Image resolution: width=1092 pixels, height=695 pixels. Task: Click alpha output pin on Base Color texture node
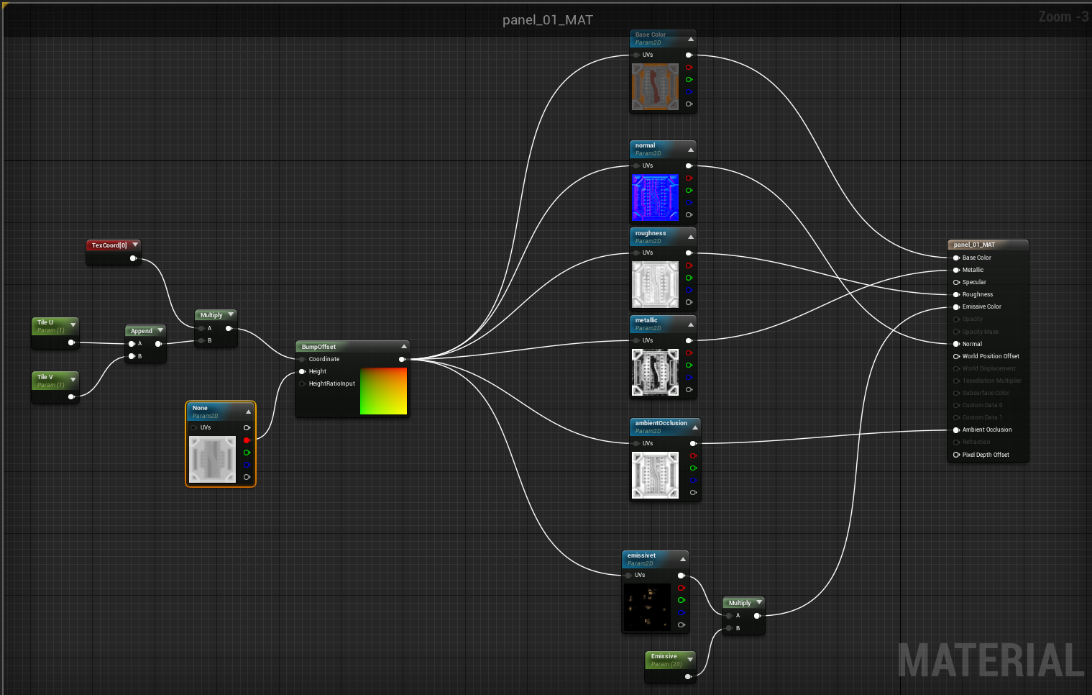pos(689,104)
